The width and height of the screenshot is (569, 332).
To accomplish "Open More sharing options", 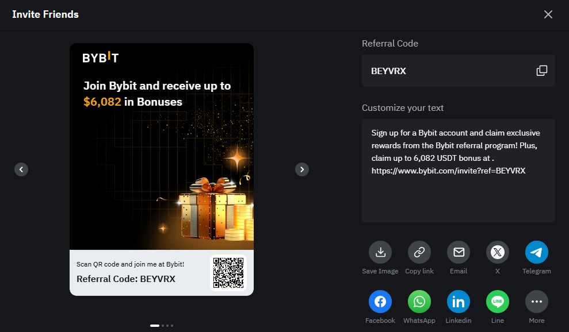I will [537, 301].
